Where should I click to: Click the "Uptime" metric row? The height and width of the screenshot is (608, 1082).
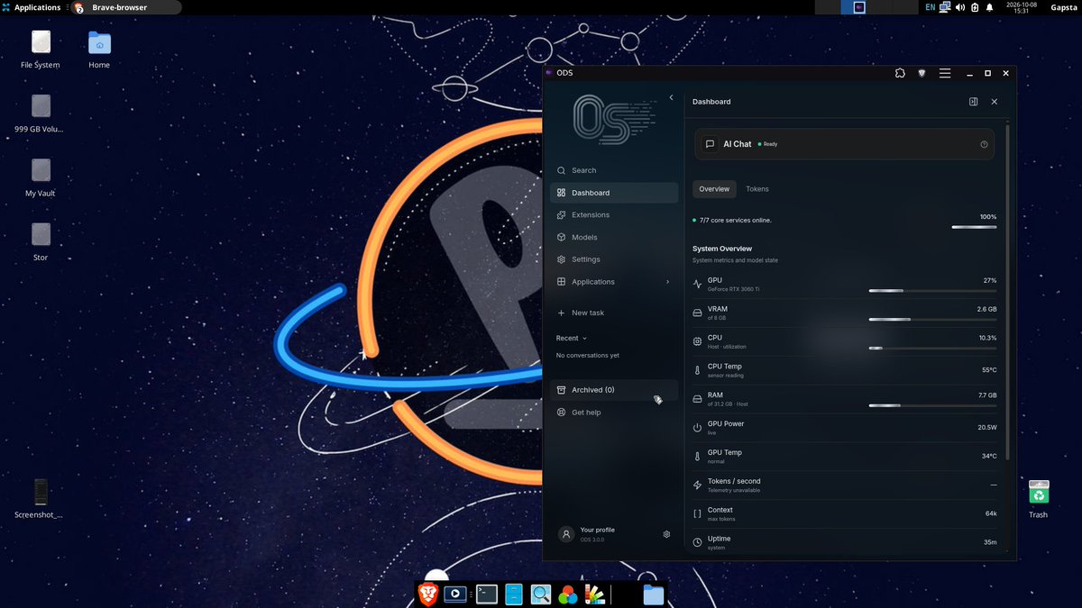pyautogui.click(x=844, y=542)
